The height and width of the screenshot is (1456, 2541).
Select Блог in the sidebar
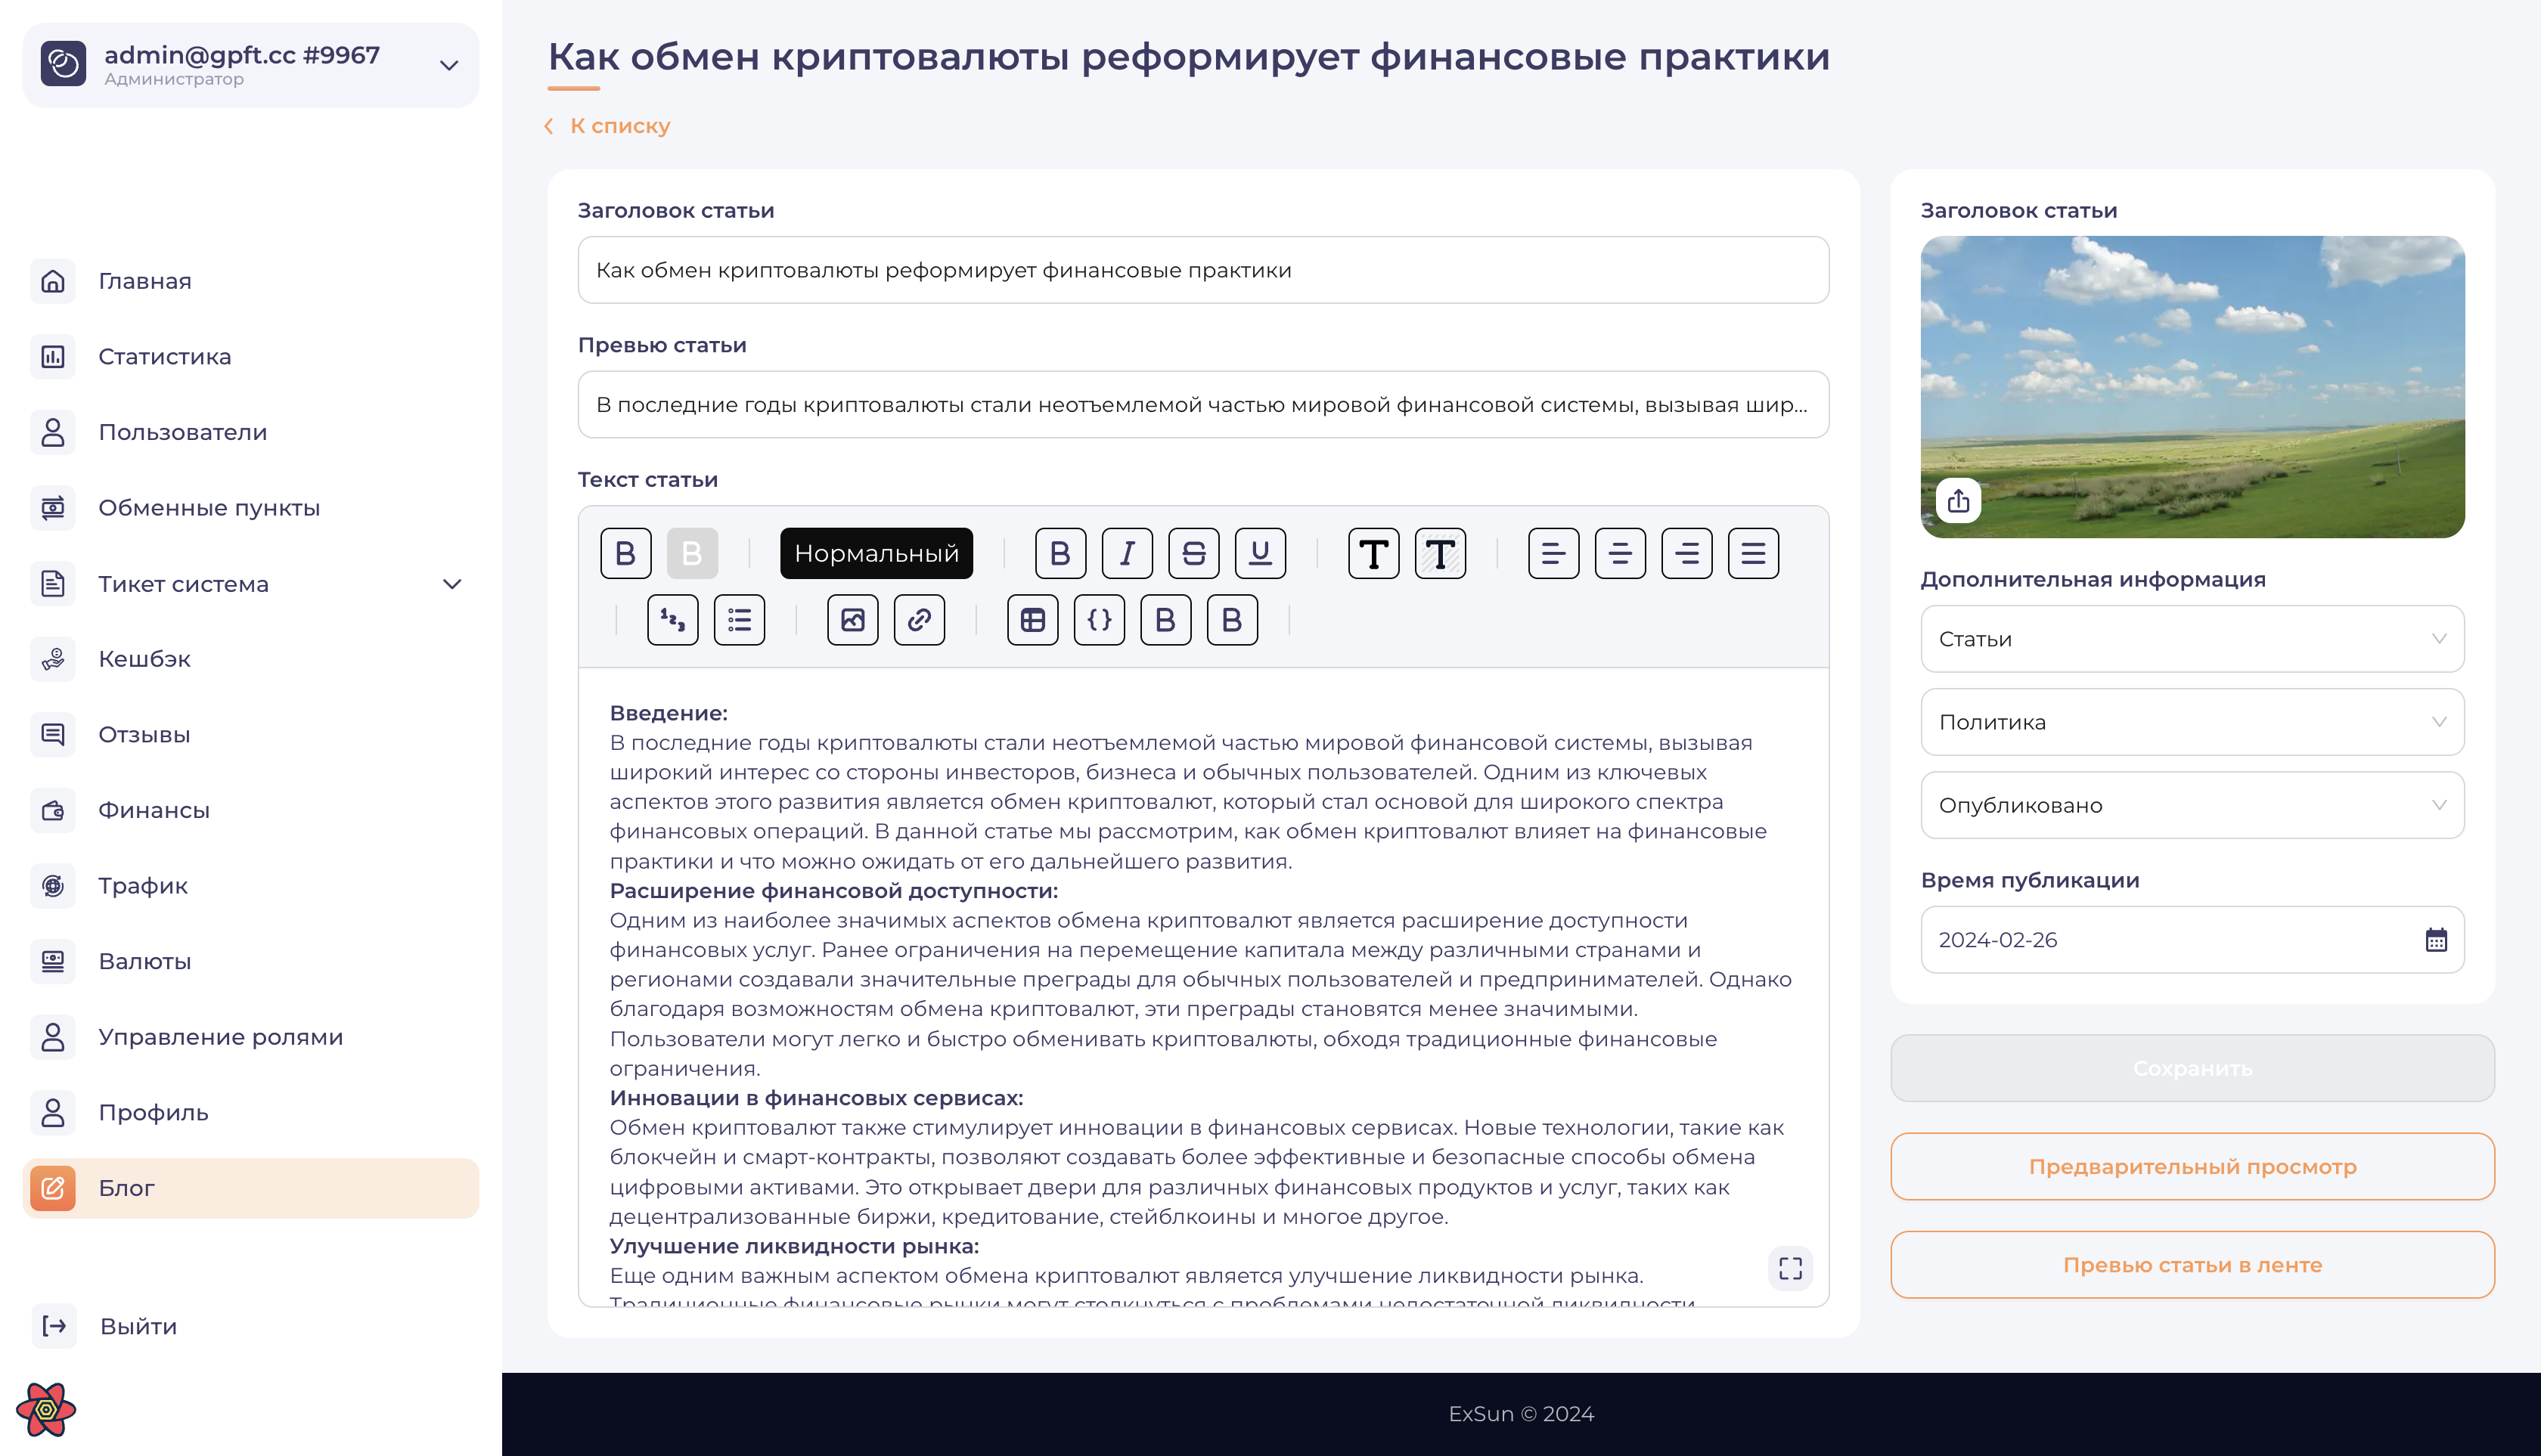point(251,1188)
